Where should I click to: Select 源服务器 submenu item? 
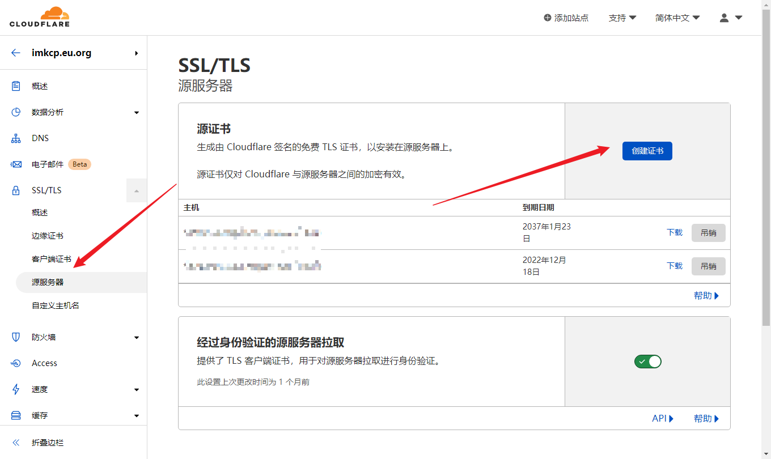point(81,282)
